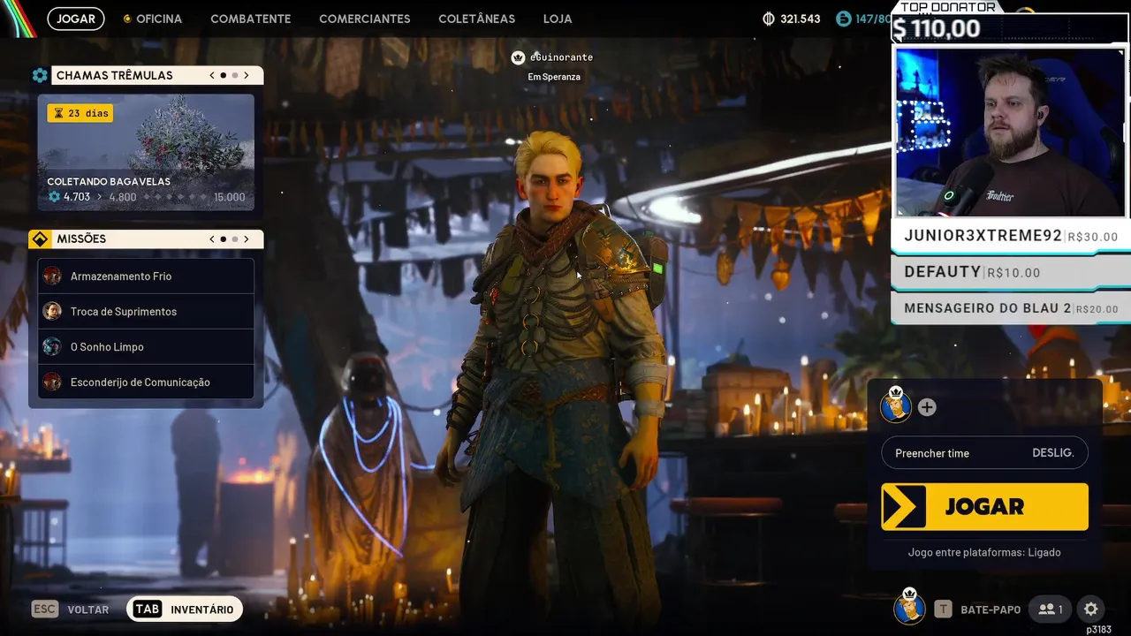Open BATE-PAPO chat
The width and height of the screenshot is (1131, 636).
(978, 609)
